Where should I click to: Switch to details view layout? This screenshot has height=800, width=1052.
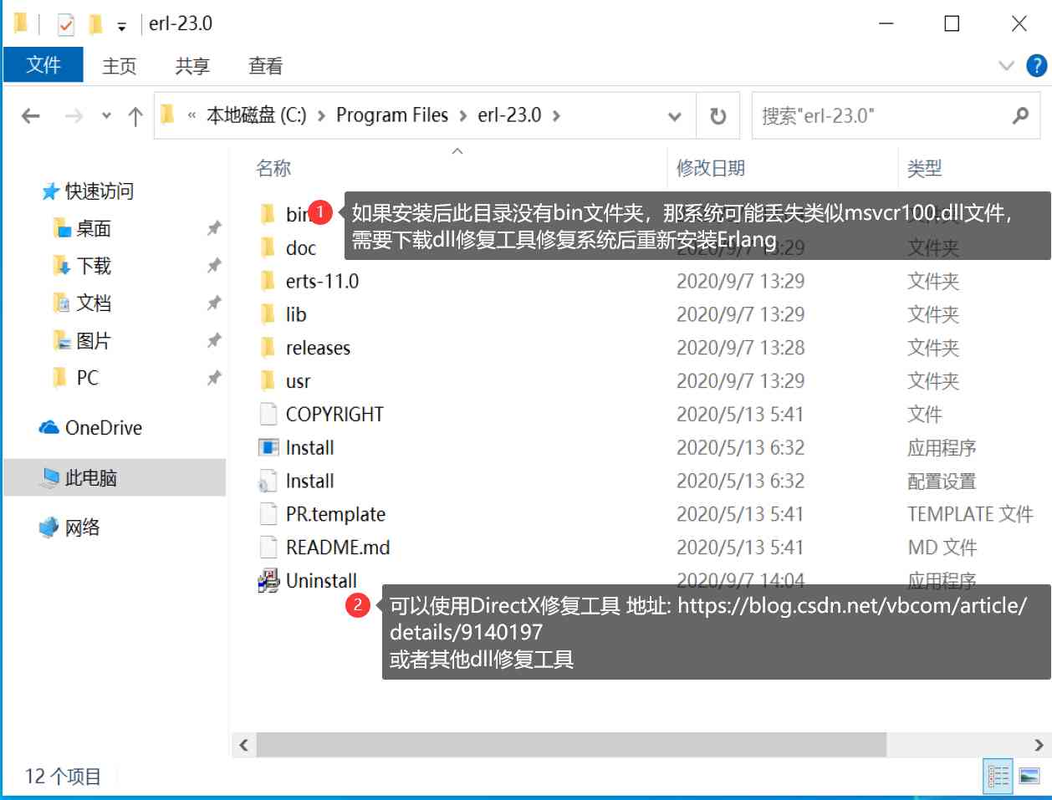[x=998, y=777]
